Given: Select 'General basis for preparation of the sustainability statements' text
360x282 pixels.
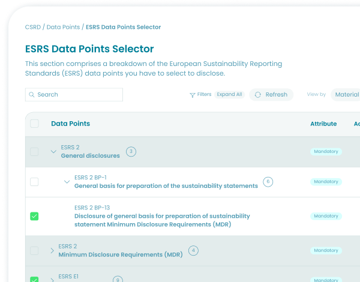Looking at the screenshot, I should (x=166, y=186).
